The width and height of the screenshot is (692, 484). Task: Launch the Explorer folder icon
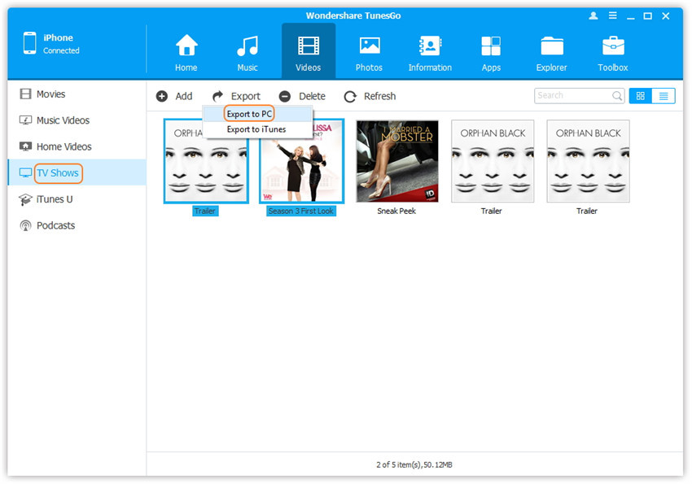coord(552,47)
